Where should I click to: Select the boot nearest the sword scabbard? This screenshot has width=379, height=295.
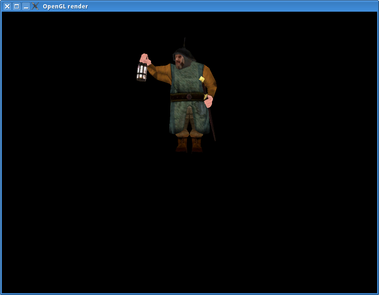point(197,144)
